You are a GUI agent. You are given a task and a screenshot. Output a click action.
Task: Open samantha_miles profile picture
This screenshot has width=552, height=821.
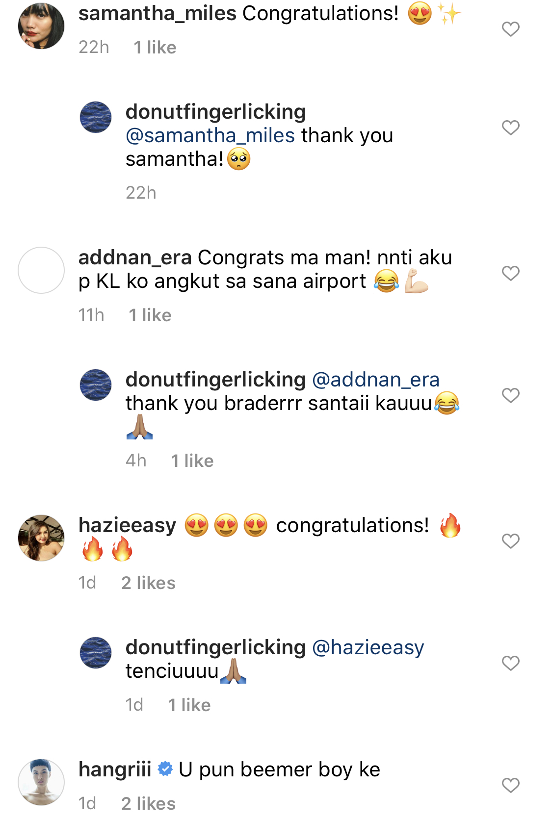[41, 26]
